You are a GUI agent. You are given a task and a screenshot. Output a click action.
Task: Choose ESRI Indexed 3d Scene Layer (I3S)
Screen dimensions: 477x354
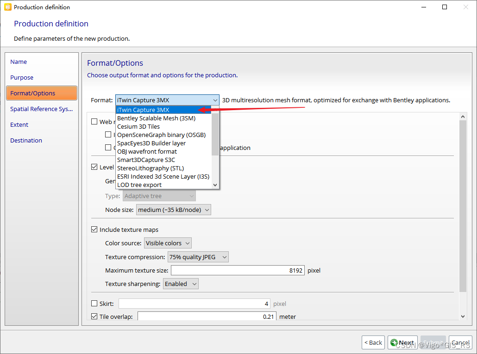(x=163, y=177)
